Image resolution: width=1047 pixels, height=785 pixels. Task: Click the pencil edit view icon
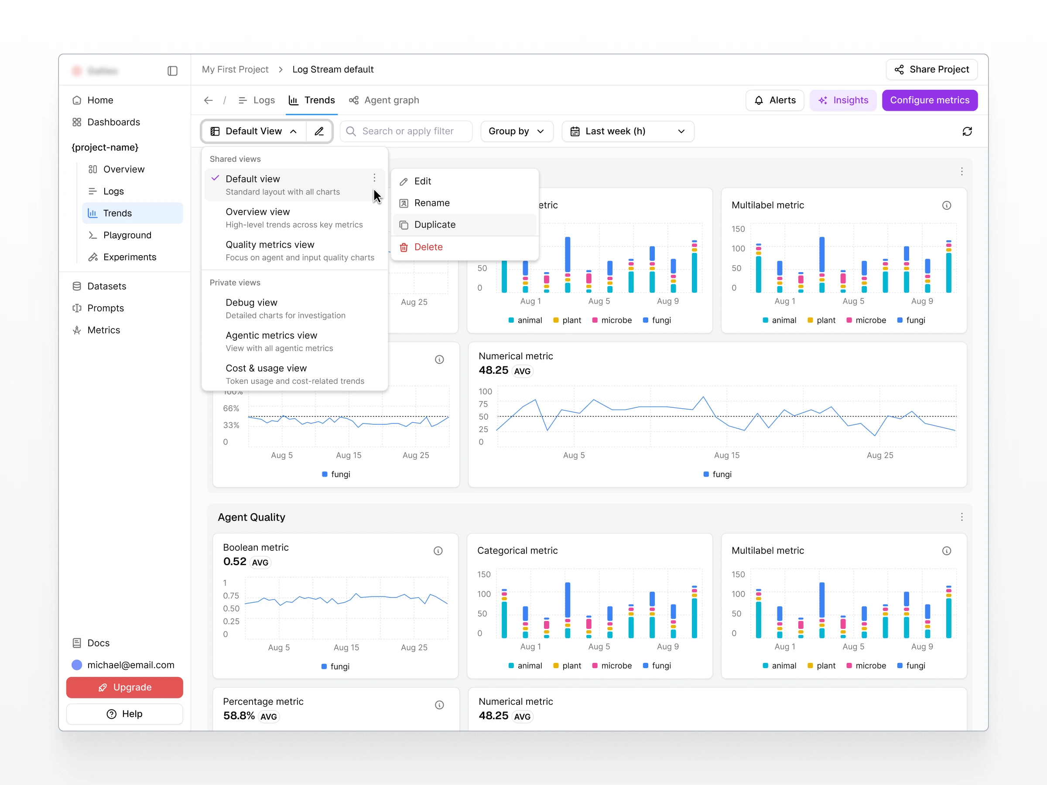pos(319,131)
